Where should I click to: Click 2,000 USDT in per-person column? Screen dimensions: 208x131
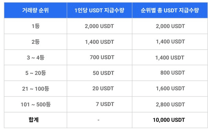[x=99, y=26]
